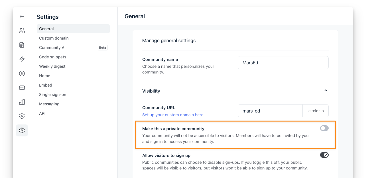Screen dimensions: 366x178
Task: Click Set up your custom domain here link
Action: [x=173, y=114]
